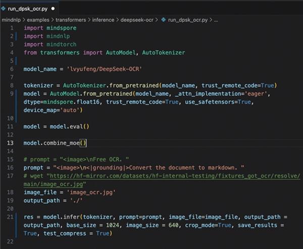
Task: Click on 'import mindspore' text
Action: (x=50, y=28)
